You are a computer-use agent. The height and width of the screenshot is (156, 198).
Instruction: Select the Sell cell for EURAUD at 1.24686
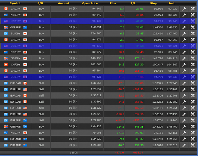click(42, 145)
